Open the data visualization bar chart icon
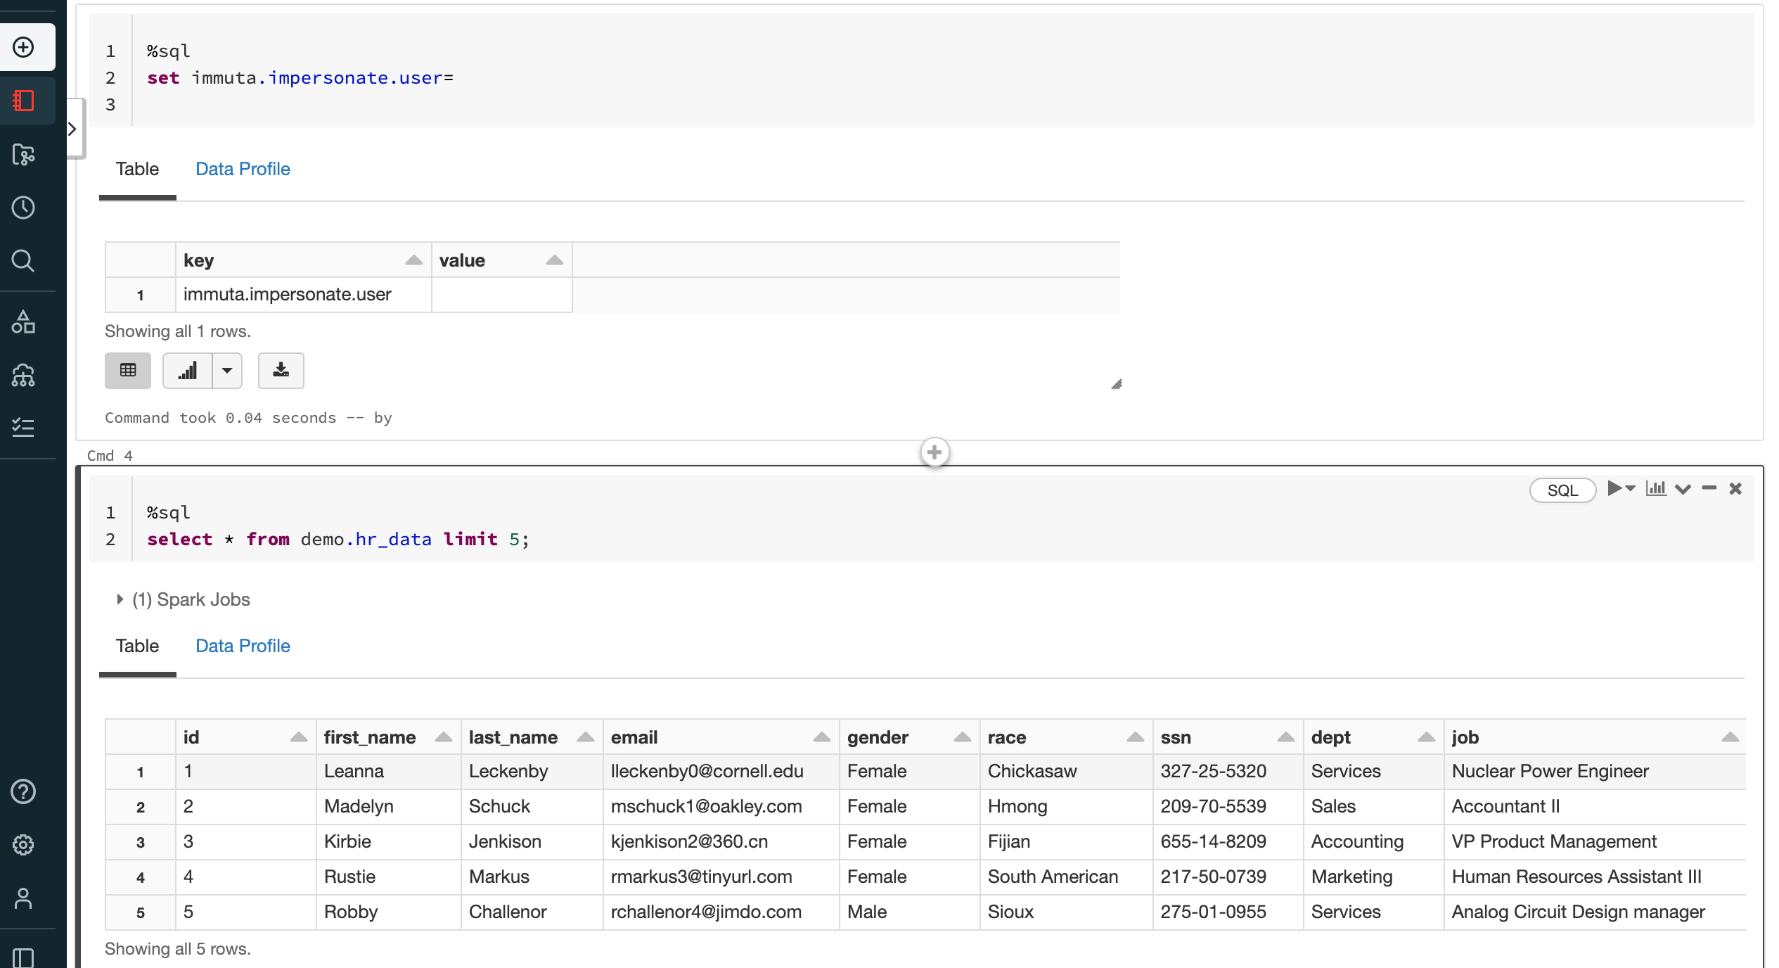1779x968 pixels. [x=186, y=369]
